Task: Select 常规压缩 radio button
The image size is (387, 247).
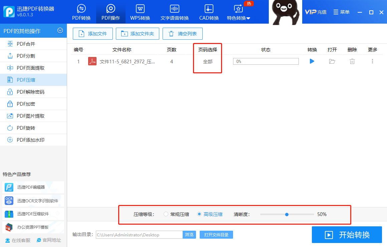Action: coord(166,214)
